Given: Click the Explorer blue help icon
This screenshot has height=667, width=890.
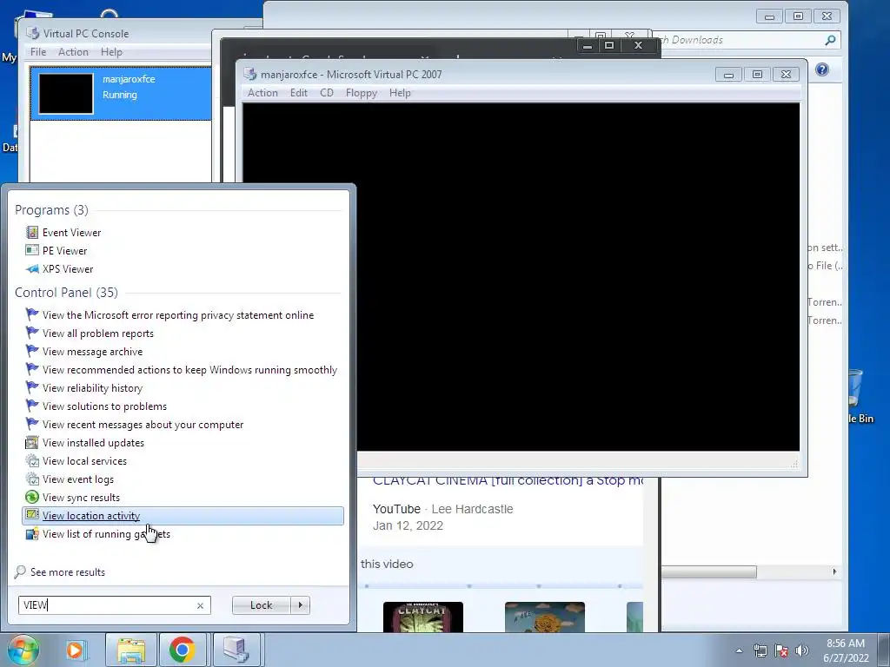Looking at the screenshot, I should (821, 69).
